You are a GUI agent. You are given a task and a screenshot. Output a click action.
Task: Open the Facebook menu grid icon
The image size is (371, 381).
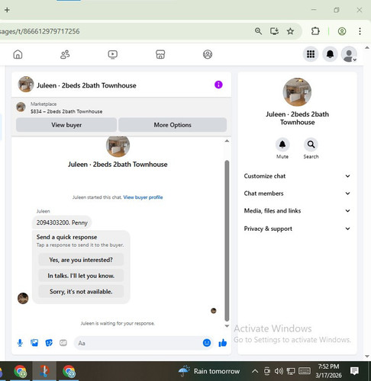coord(311,54)
